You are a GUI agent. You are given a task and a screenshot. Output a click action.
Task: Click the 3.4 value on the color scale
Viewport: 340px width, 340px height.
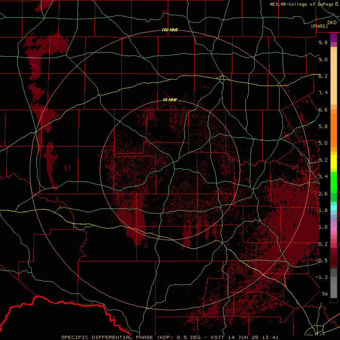click(x=323, y=177)
